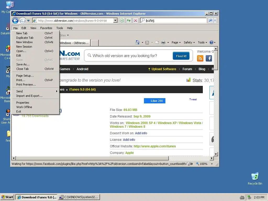Click the blue Help question mark icon
This screenshot has height=201, width=268.
pyautogui.click(x=211, y=42)
